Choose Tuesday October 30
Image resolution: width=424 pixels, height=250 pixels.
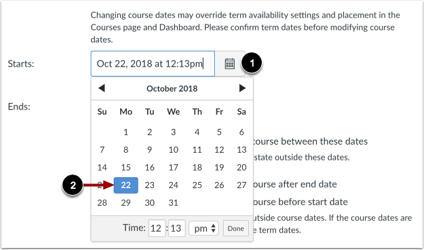point(149,203)
